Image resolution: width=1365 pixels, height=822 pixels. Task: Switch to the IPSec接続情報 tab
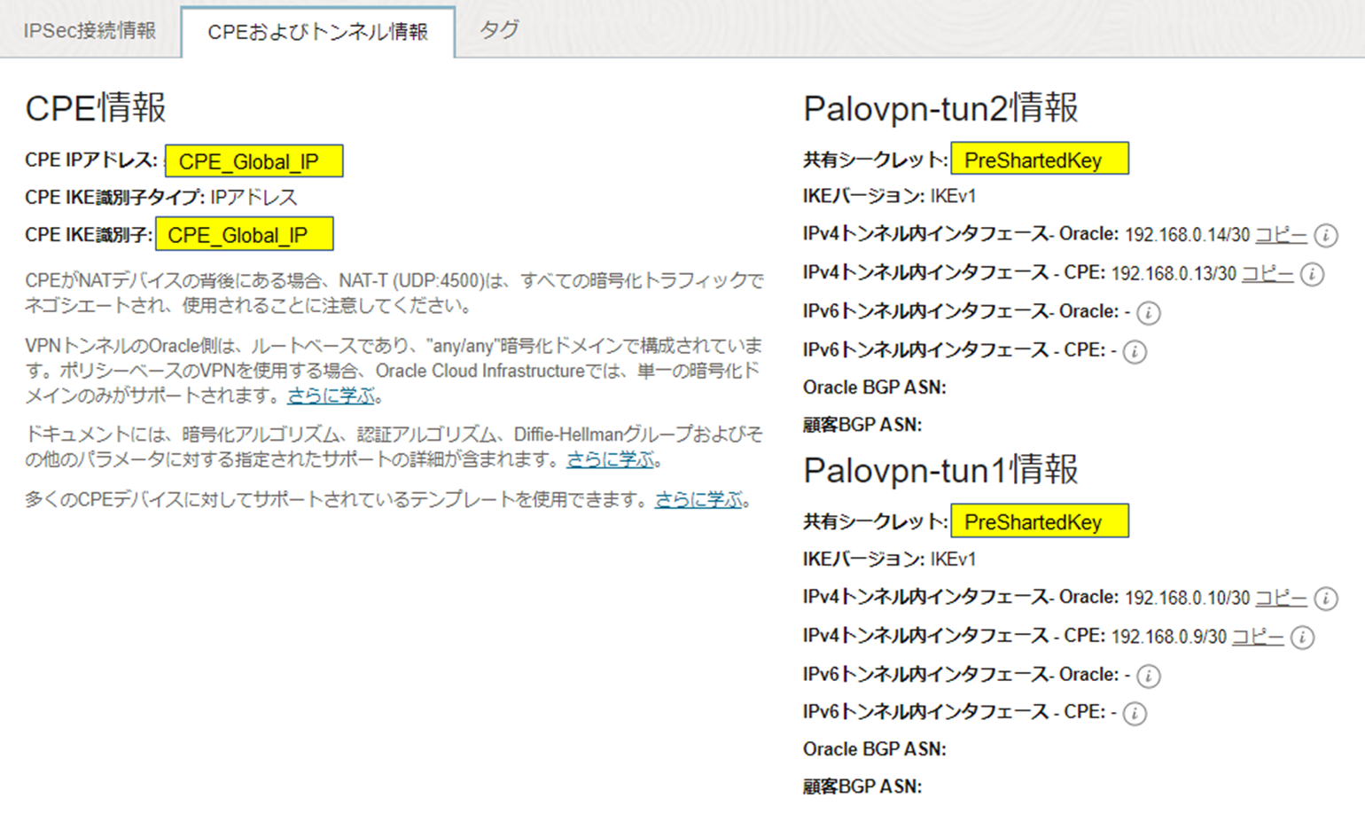[x=90, y=30]
